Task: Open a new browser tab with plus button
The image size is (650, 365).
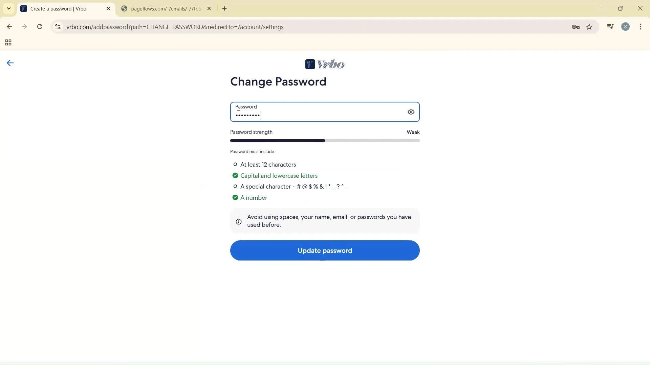Action: coord(224,8)
